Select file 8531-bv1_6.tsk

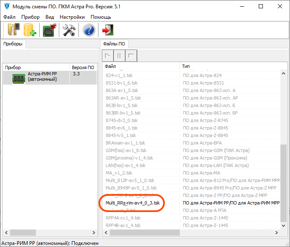tap(121, 83)
